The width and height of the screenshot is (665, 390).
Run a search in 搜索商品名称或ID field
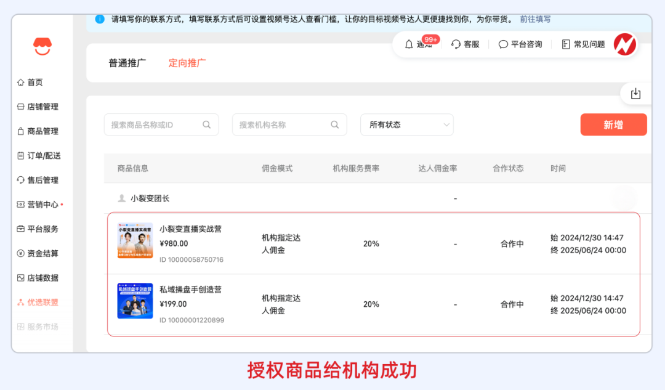click(x=207, y=124)
